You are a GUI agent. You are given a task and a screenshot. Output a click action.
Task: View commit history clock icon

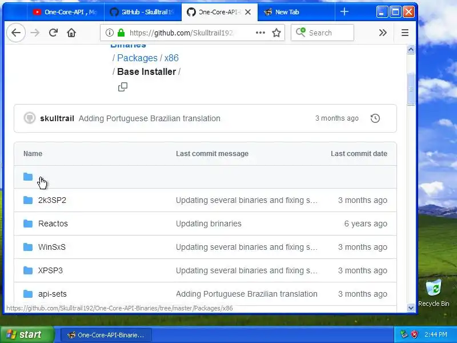tap(375, 118)
